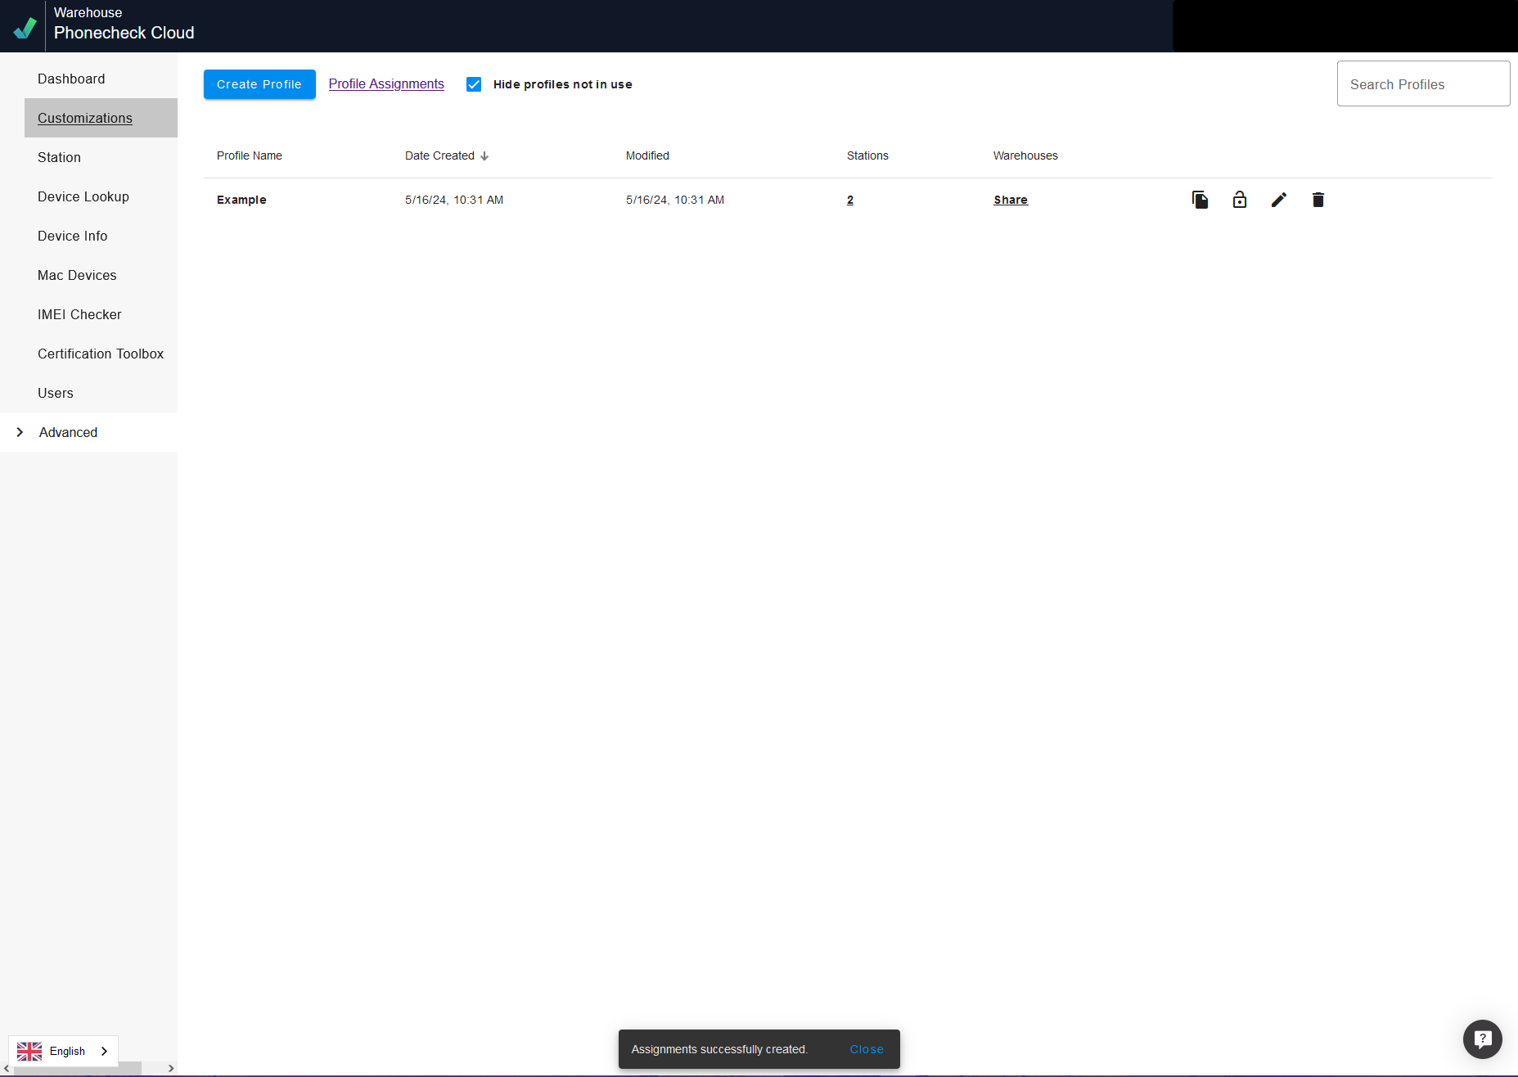Image resolution: width=1518 pixels, height=1077 pixels.
Task: Click into the Search Profiles field
Action: tap(1422, 84)
